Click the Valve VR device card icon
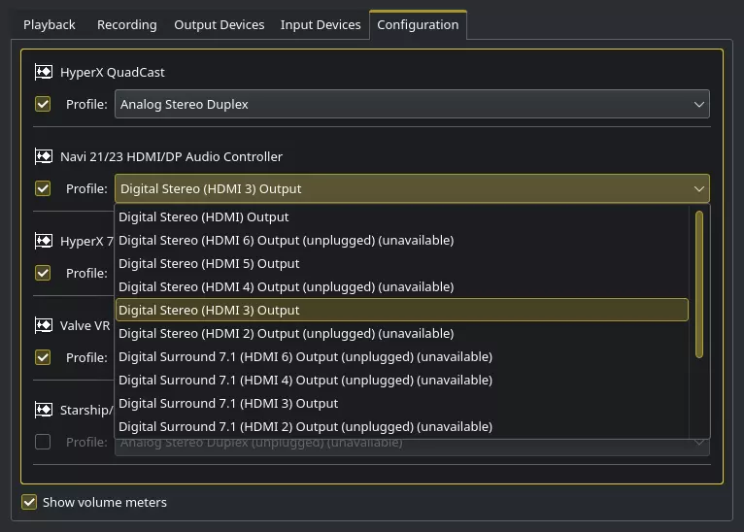Screen dimensions: 744x532 coord(44,325)
